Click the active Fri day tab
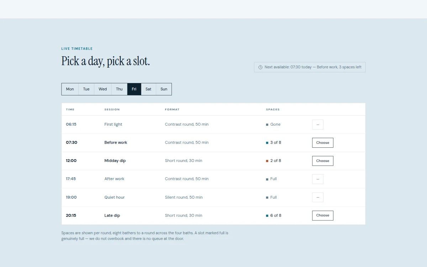 [x=134, y=89]
